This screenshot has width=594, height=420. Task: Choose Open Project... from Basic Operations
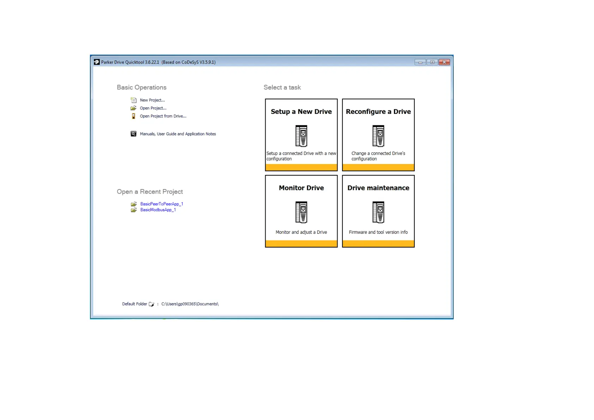pyautogui.click(x=153, y=108)
